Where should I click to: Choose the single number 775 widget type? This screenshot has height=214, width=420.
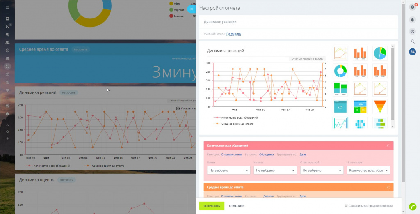click(340, 106)
